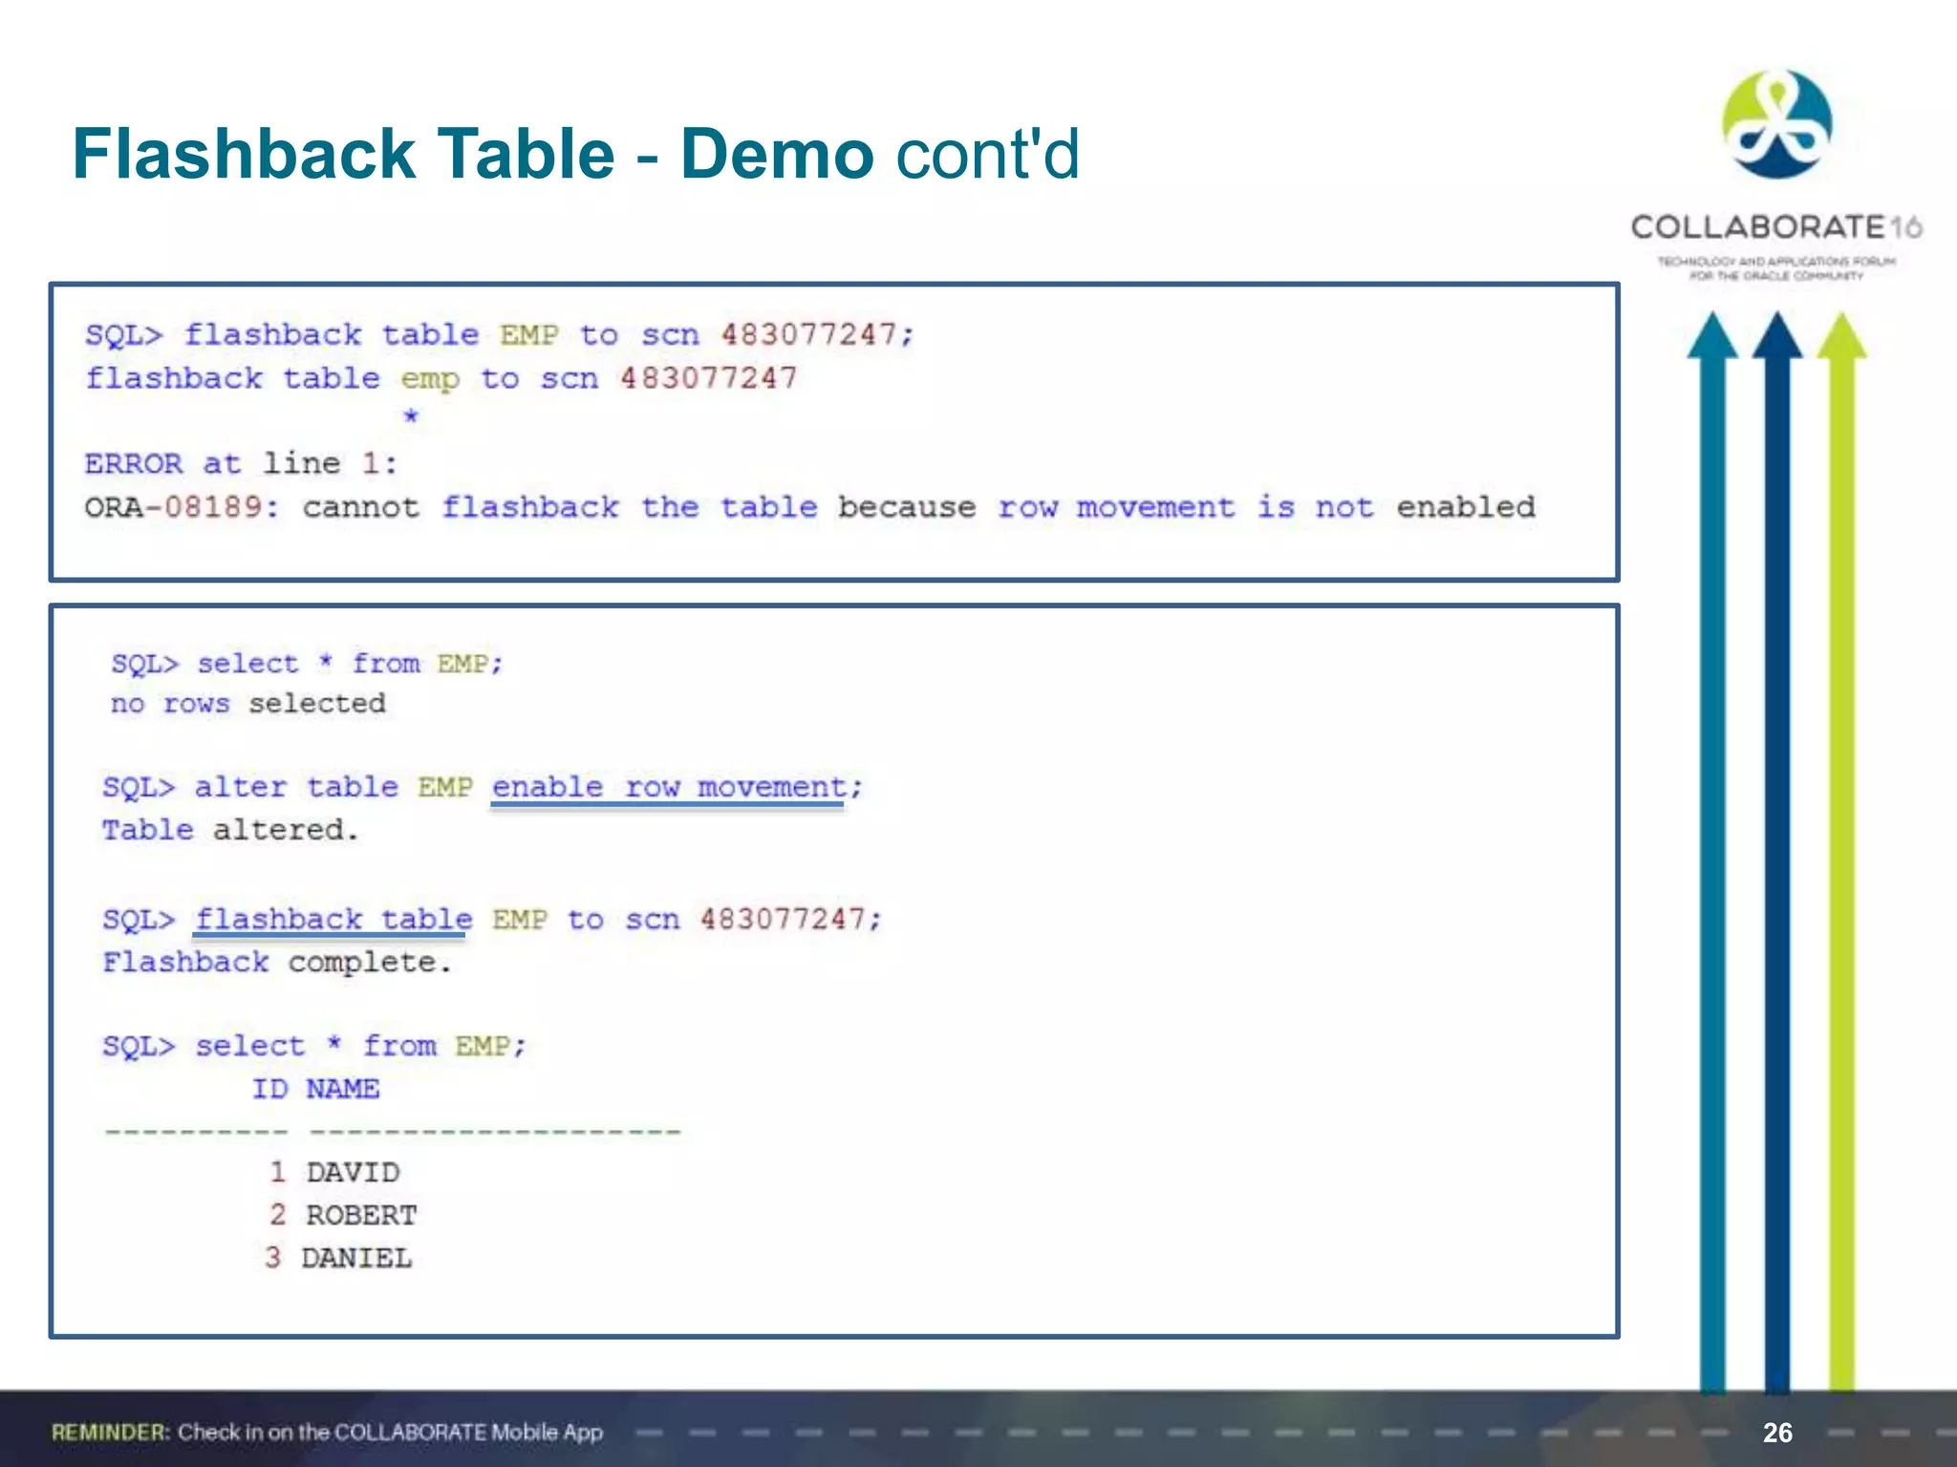Click 'no rows selected' text
The width and height of the screenshot is (1957, 1467).
[x=248, y=704]
